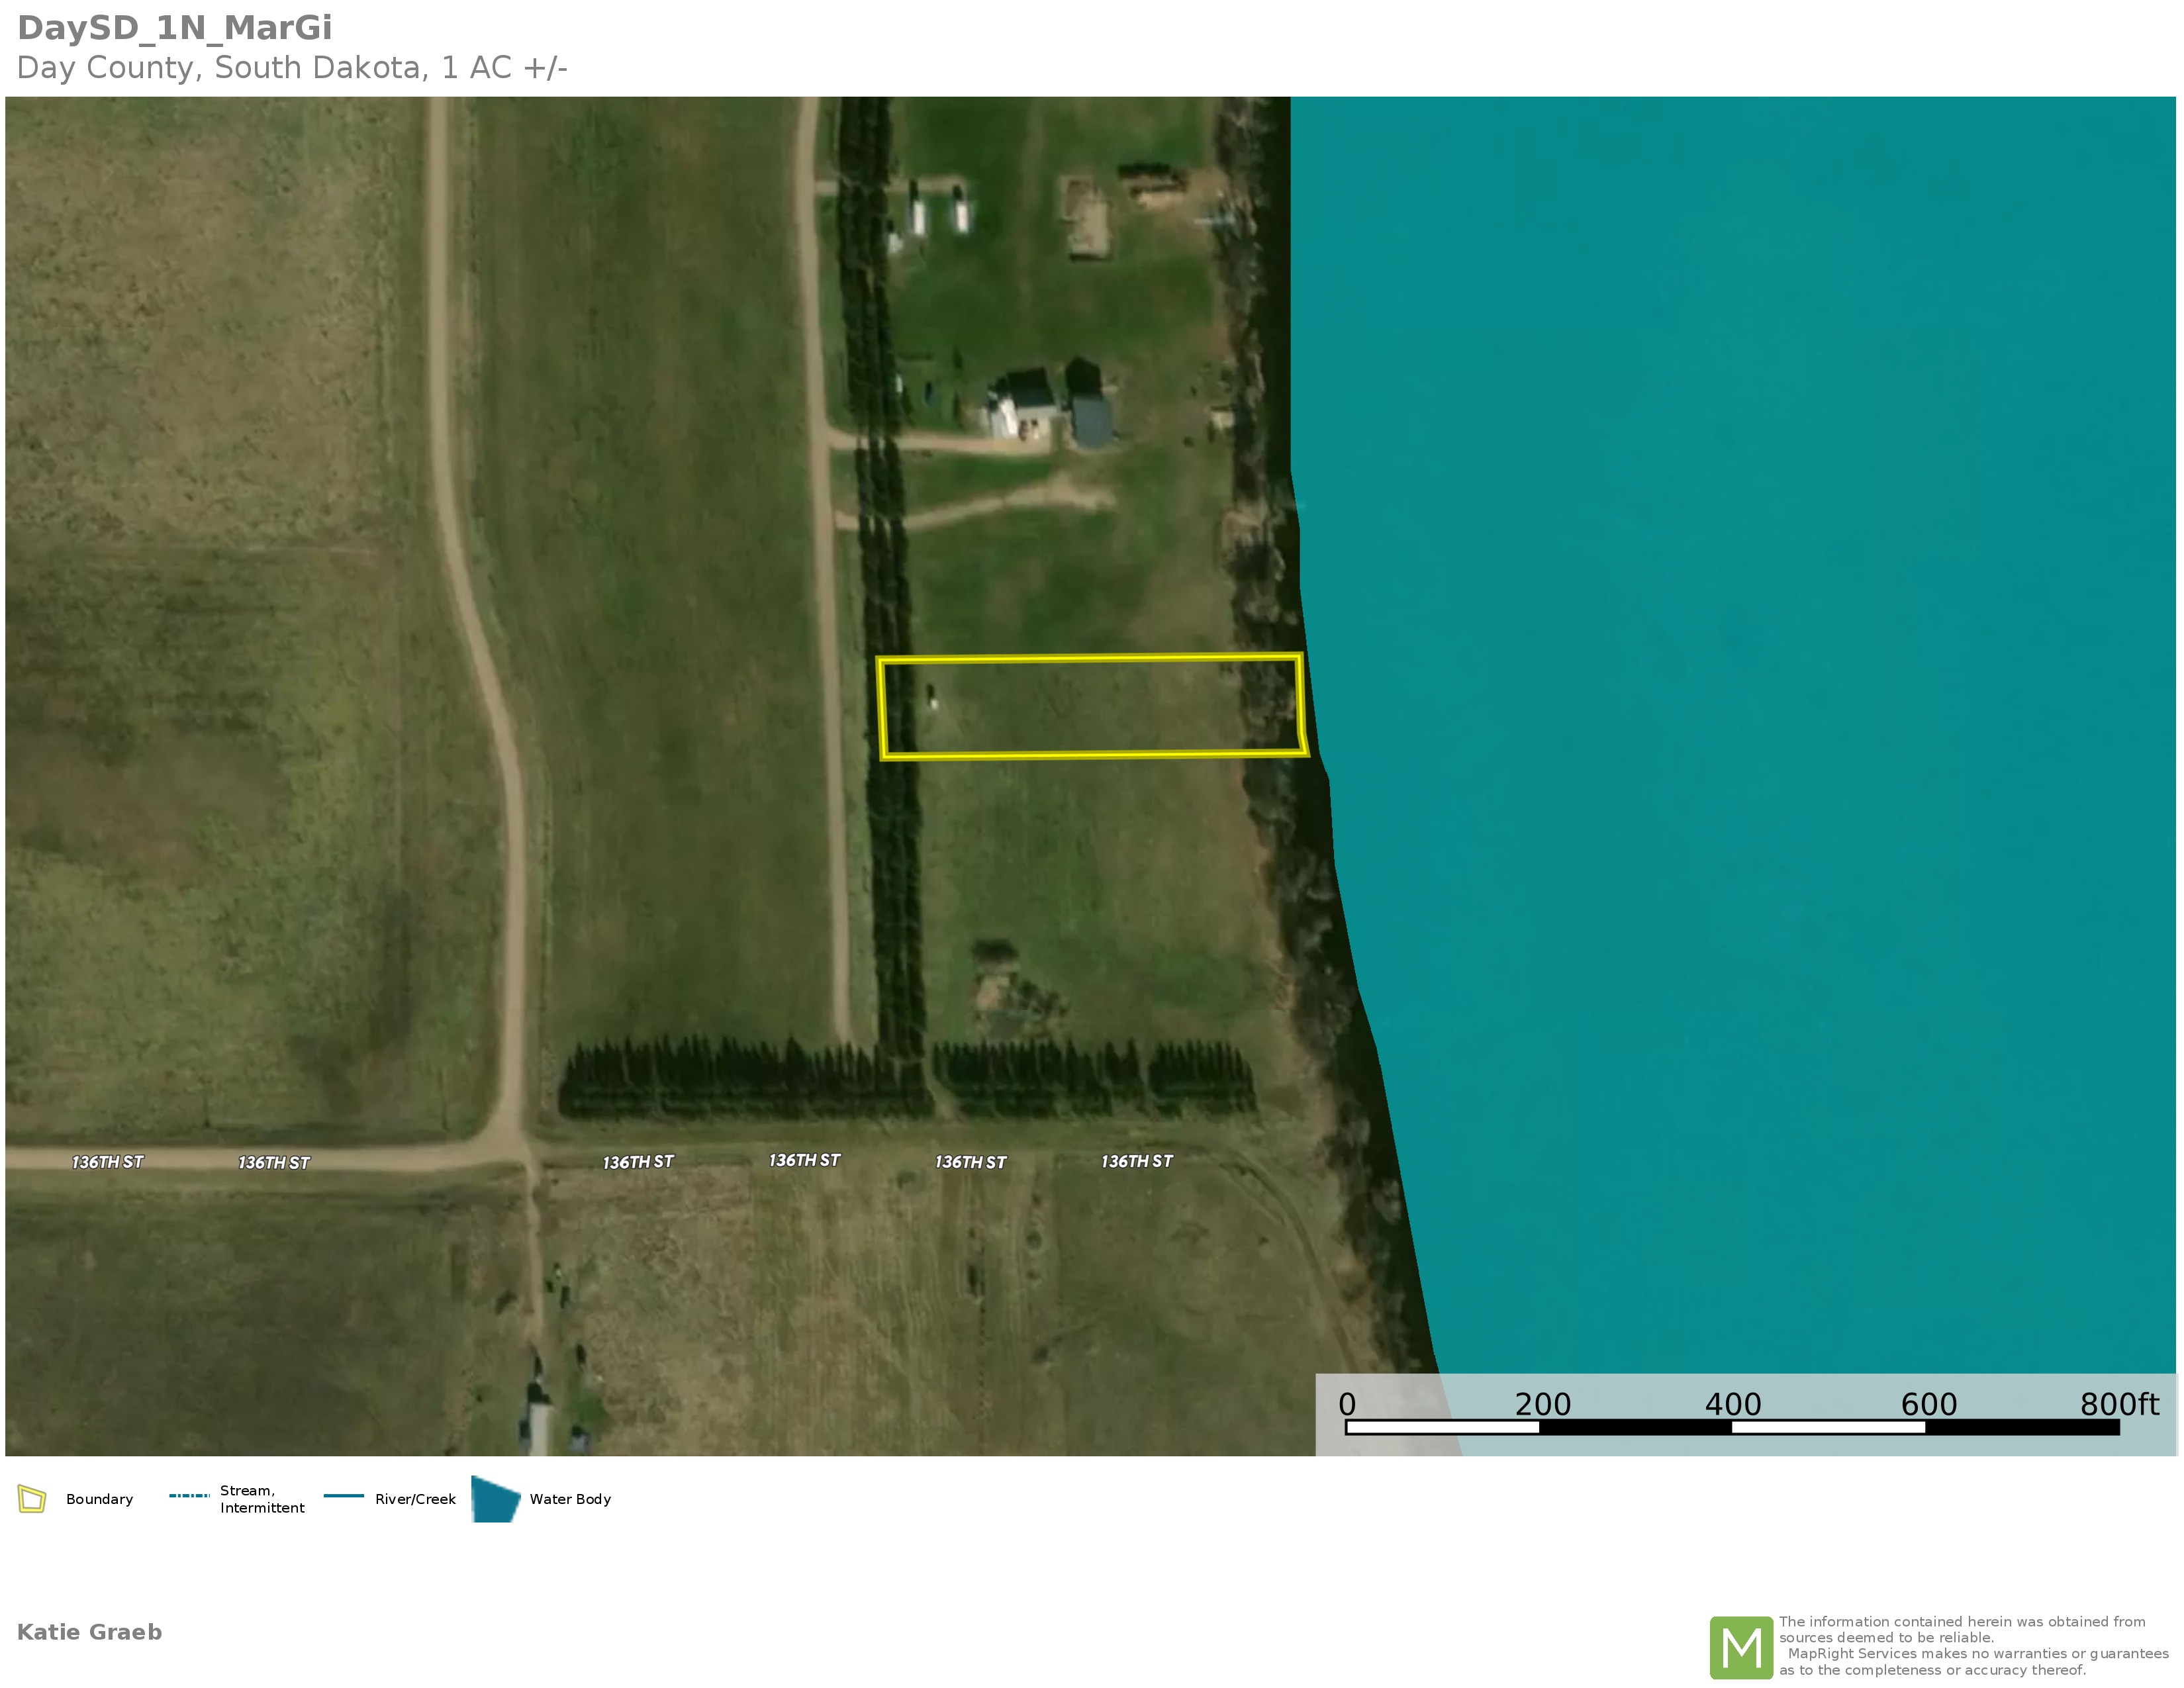This screenshot has height=1688, width=2184.
Task: Click the leftmost 136TH ST road label
Action: [x=107, y=1162]
